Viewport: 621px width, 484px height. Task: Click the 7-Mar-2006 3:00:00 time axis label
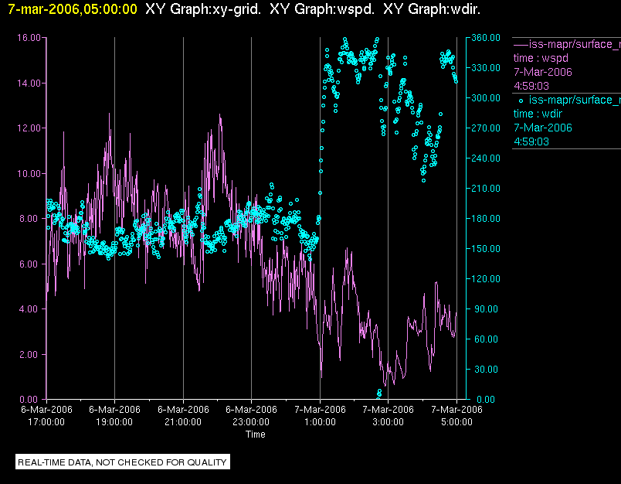388,415
